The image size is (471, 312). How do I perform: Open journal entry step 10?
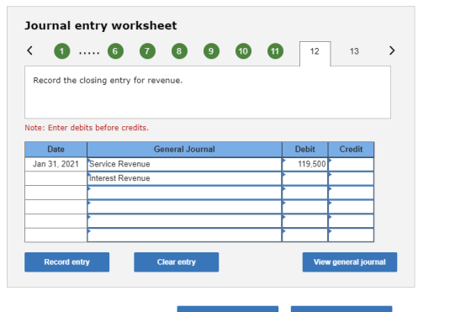243,51
